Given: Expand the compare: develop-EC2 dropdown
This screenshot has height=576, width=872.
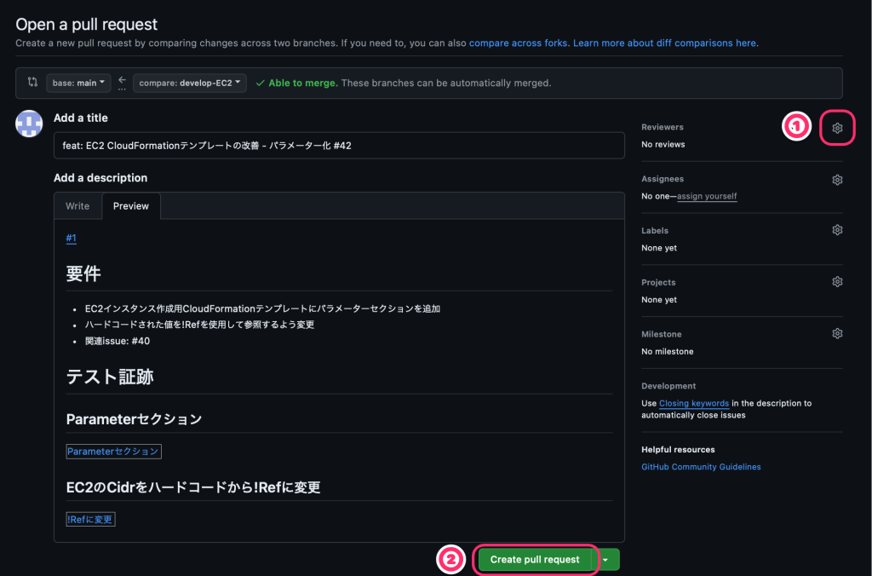Looking at the screenshot, I should 189,83.
